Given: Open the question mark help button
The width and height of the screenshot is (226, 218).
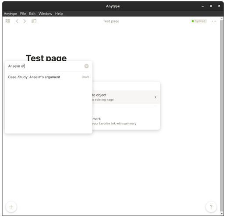Looking at the screenshot, I should (x=211, y=207).
